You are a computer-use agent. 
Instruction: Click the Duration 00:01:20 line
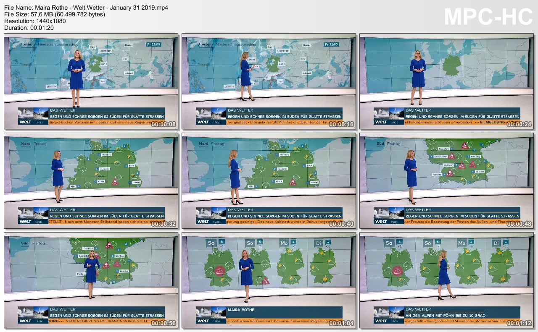tap(29, 27)
